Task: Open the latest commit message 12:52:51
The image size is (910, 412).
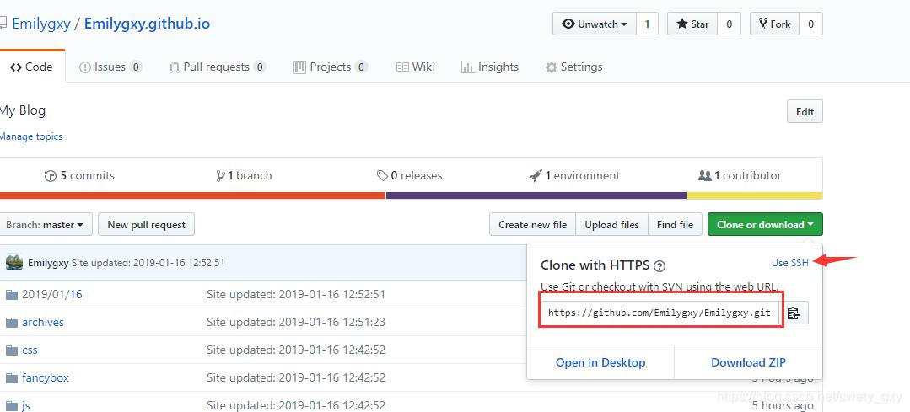Action: point(148,263)
